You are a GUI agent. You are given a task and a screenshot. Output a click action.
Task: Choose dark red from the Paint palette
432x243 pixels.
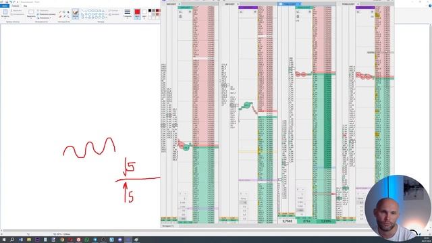coord(157,11)
